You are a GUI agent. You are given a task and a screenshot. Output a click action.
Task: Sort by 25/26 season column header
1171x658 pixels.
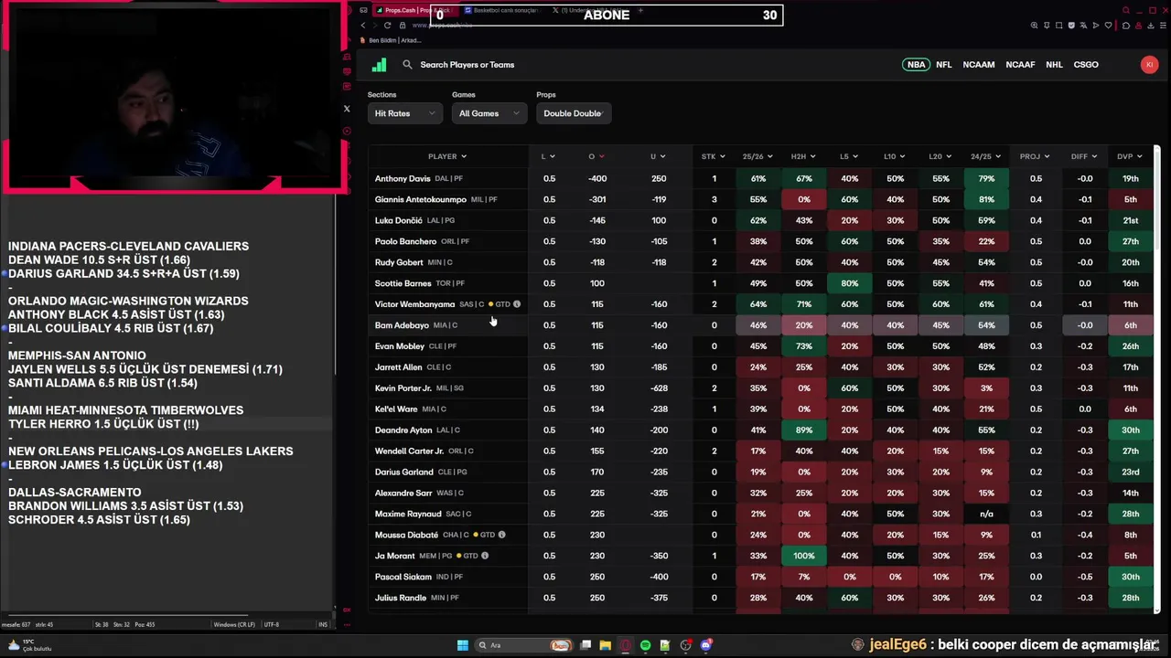pyautogui.click(x=757, y=156)
